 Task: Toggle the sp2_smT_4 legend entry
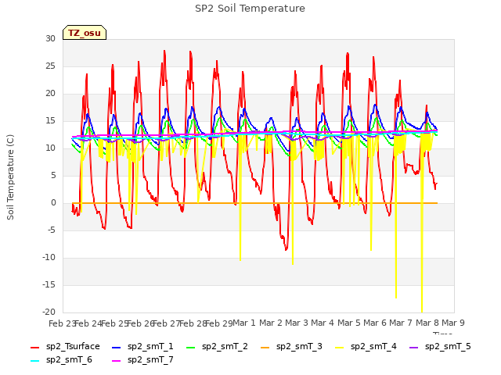tap(366, 347)
